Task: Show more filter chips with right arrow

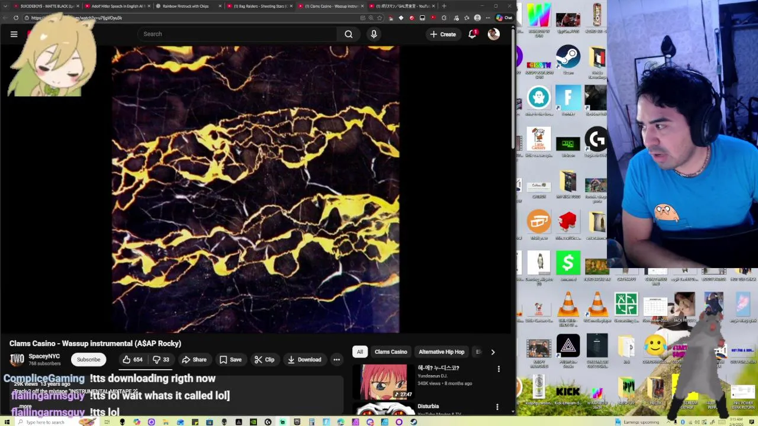Action: [x=493, y=352]
